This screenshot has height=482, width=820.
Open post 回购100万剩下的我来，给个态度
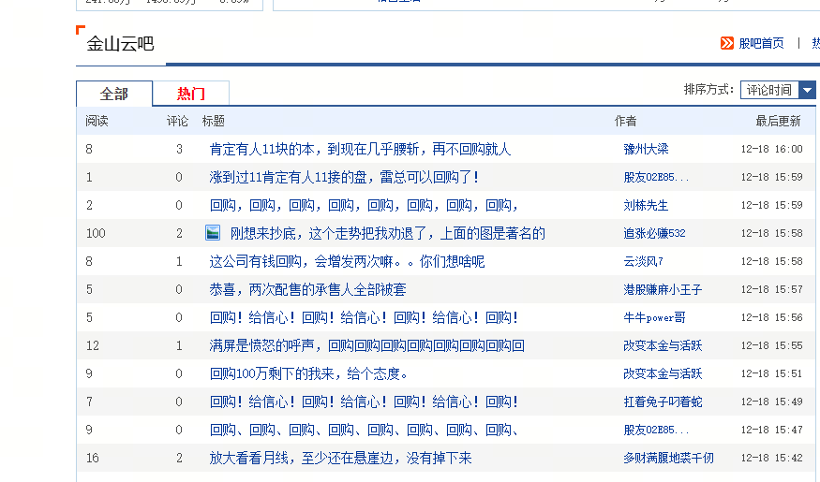point(309,374)
